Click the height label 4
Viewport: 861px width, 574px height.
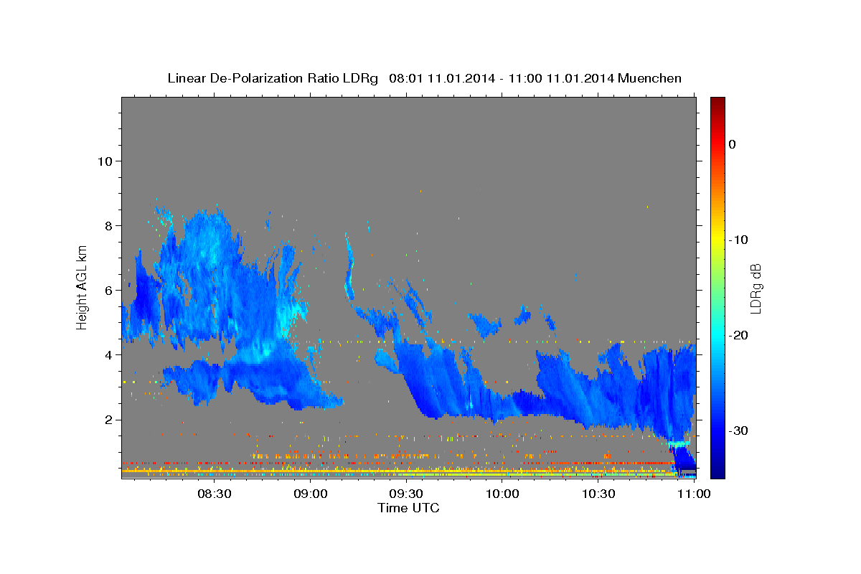[x=108, y=355]
